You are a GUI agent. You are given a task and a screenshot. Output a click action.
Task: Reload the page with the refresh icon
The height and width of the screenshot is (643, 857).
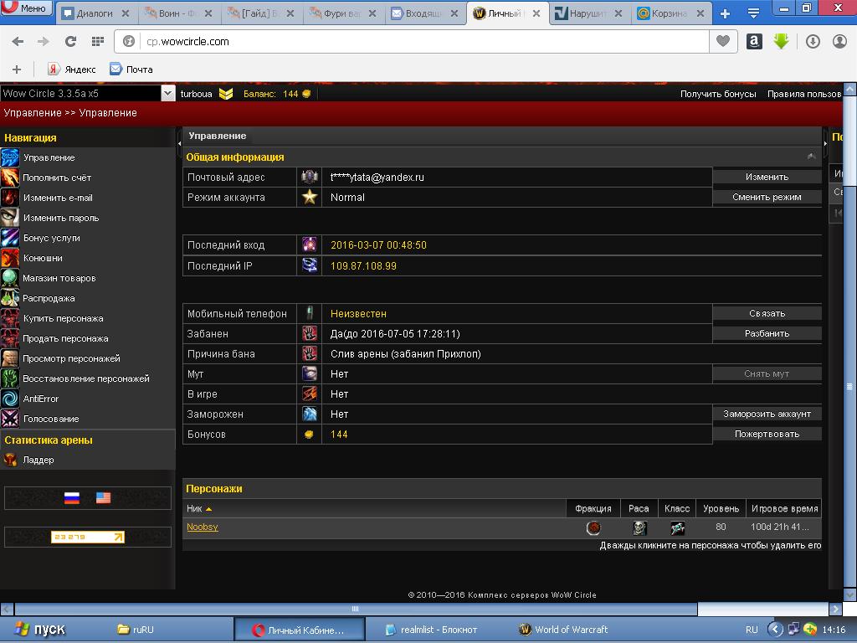coord(70,41)
